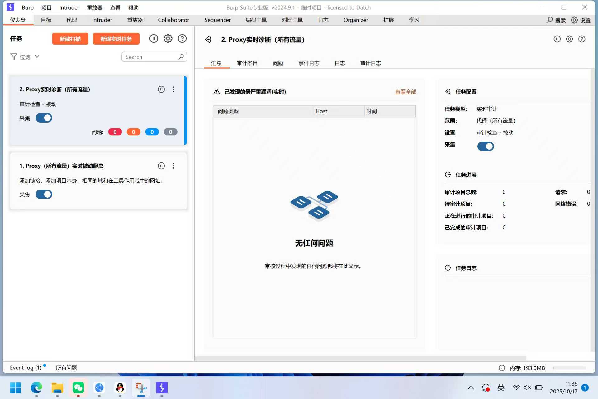The height and width of the screenshot is (399, 598).
Task: Toggle 采集 switch on 实时被动爬虫 task card
Action: 44,195
